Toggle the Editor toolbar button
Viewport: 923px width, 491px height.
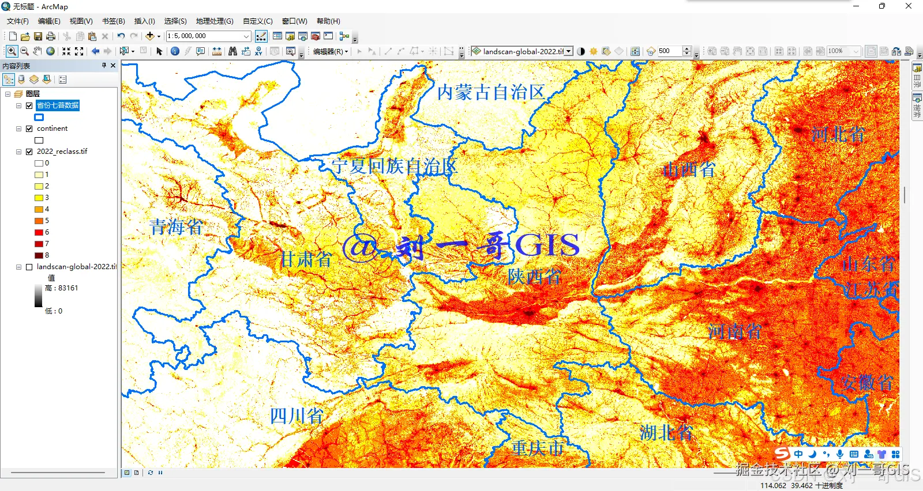click(261, 36)
